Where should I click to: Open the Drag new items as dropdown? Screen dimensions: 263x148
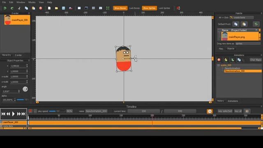(x=248, y=44)
